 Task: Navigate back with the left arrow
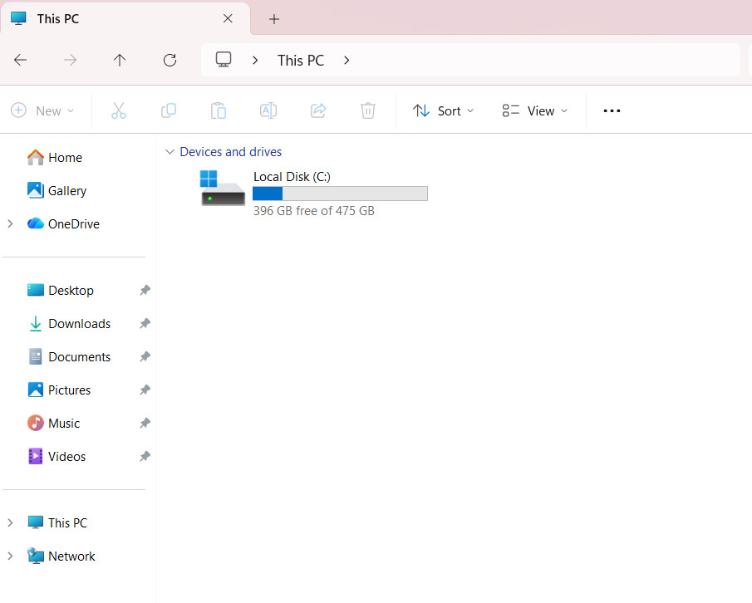coord(20,61)
